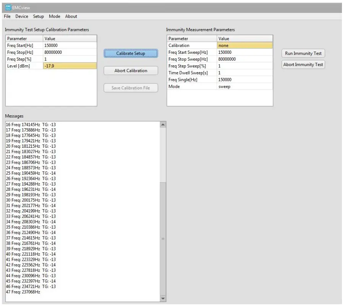This screenshot has width=345, height=308.
Task: Click the EMCview app icon in title bar
Action: 8,7
